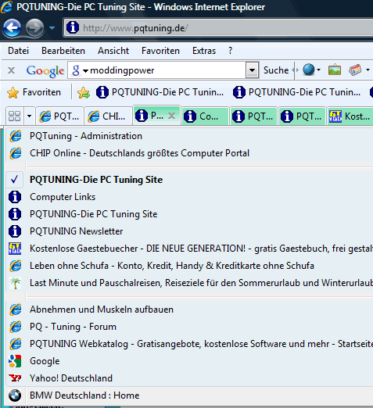
Task: Select checked PQTUNING-Die PC Tuning Site entry
Action: 189,180
